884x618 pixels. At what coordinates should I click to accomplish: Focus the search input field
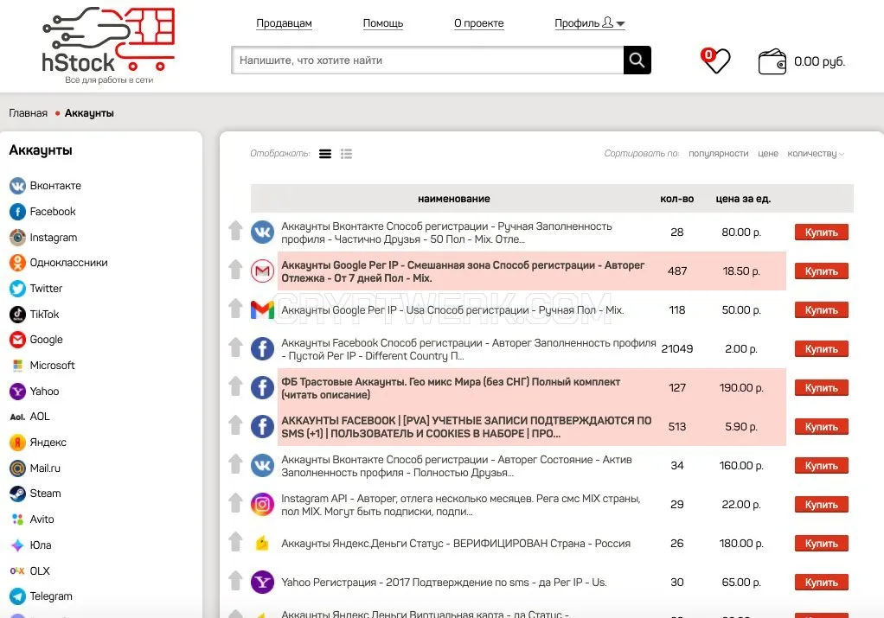(x=427, y=60)
